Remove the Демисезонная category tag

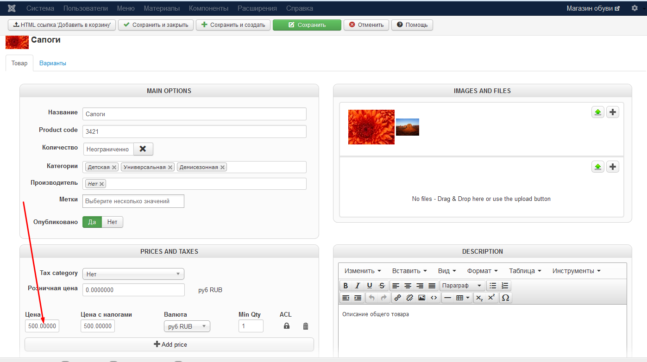pos(223,167)
